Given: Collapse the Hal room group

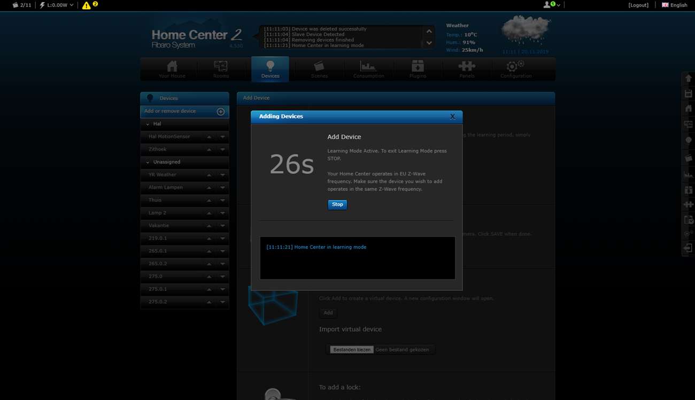Looking at the screenshot, I should (x=148, y=124).
